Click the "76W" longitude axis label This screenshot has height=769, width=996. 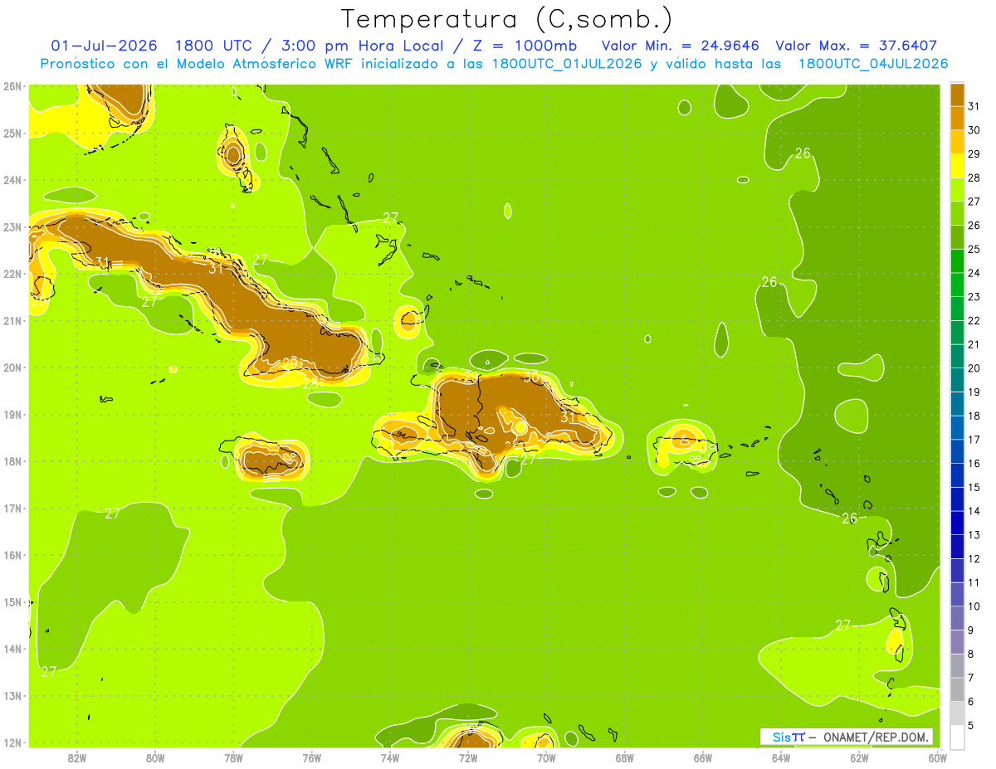(311, 757)
